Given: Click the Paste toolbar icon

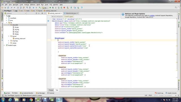Looking at the screenshot, I should tap(24, 8).
